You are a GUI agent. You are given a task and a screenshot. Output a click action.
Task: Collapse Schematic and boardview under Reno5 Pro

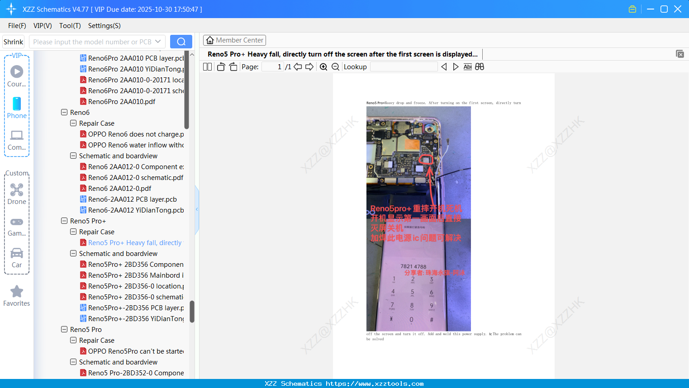pos(73,362)
